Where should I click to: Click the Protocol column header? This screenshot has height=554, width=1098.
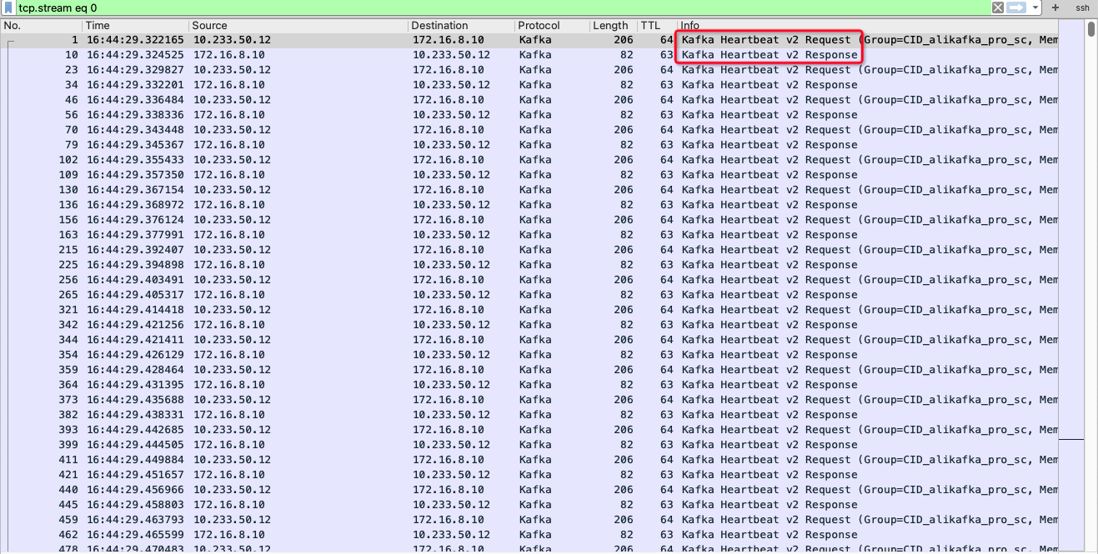click(x=551, y=26)
